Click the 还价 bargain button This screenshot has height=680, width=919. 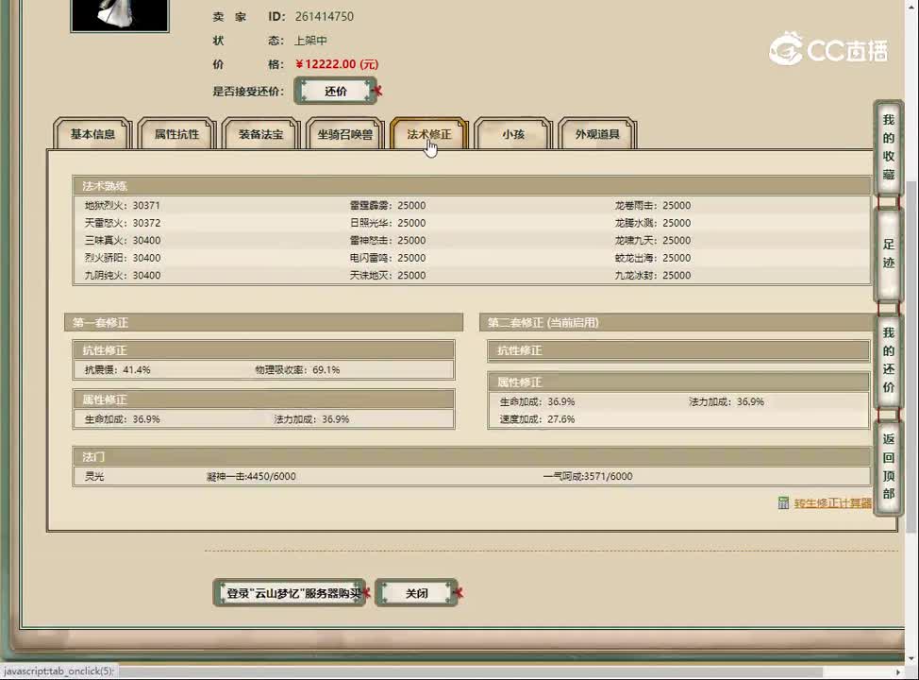pyautogui.click(x=335, y=91)
